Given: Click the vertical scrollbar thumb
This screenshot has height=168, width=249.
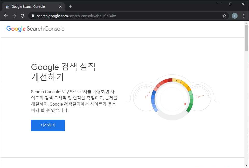Looking at the screenshot, I should pyautogui.click(x=246, y=38).
